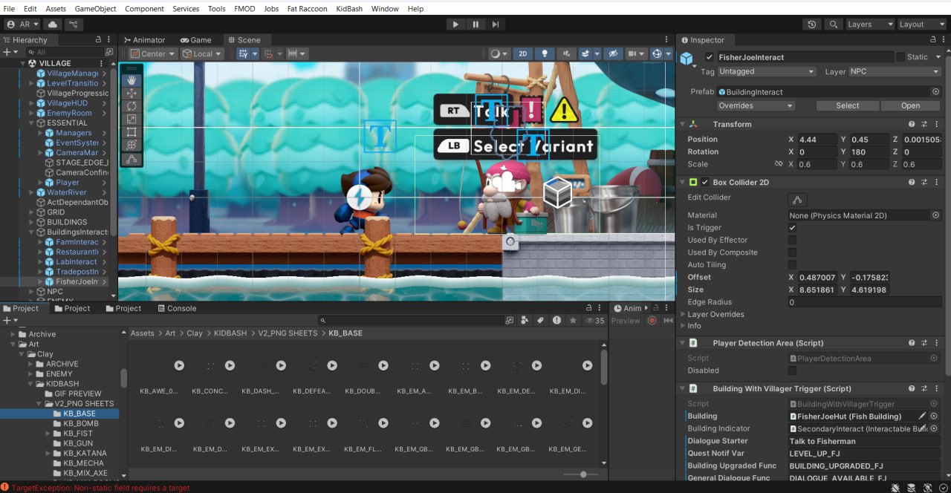The width and height of the screenshot is (951, 493).
Task: Select the Hand view tool
Action: (132, 79)
